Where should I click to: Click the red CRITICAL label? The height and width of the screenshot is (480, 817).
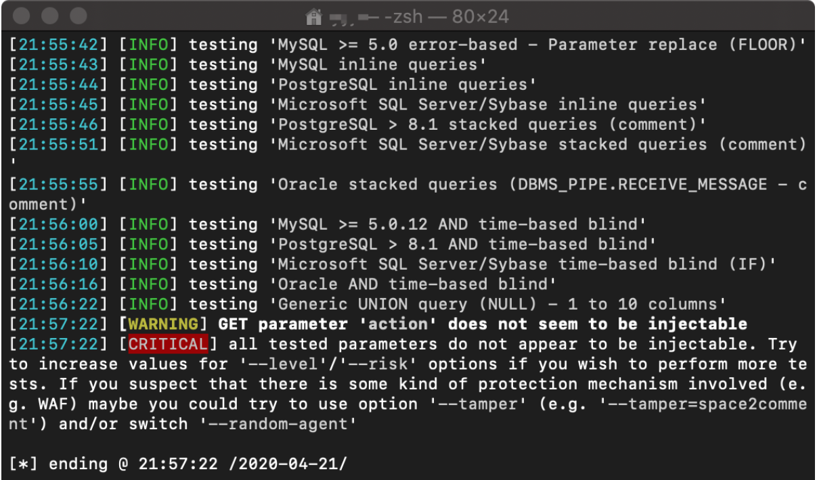[x=168, y=344]
